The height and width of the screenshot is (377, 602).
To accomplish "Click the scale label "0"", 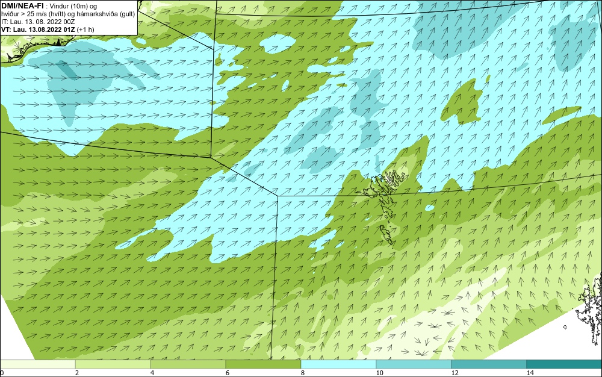I will [2, 373].
